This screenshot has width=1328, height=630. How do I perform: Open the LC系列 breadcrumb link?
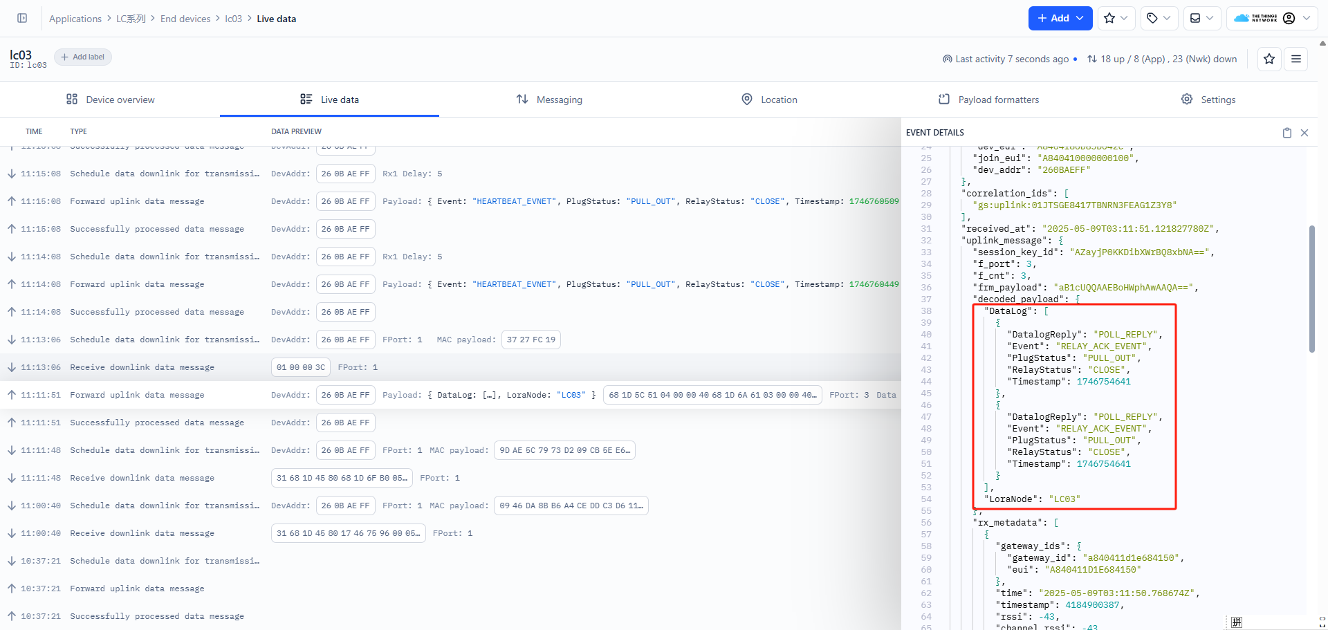pos(131,19)
